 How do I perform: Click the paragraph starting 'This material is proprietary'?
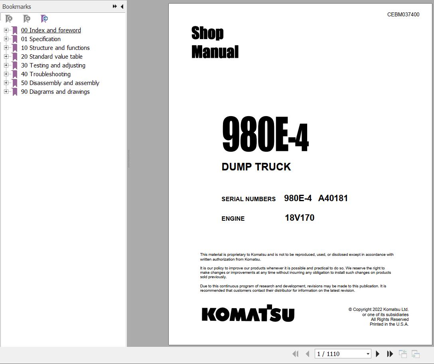[x=297, y=257]
